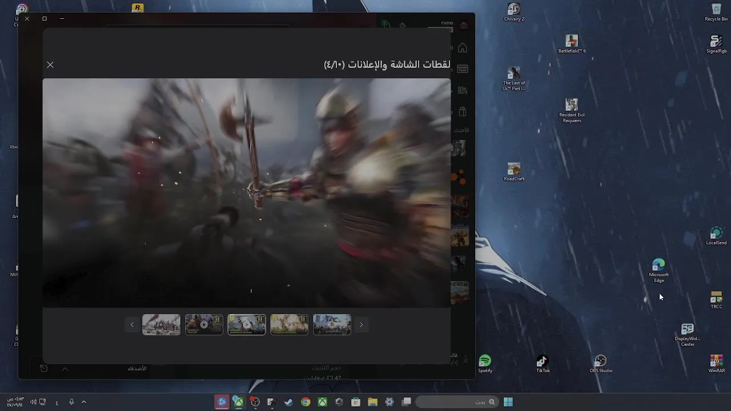This screenshot has height=411, width=731.
Task: Open the Friends panel at bottom of Xbox app
Action: coord(137,369)
